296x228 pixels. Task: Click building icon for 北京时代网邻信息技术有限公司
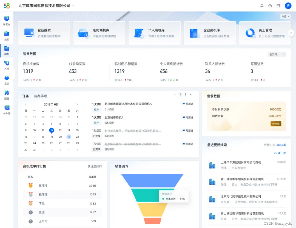[x=212, y=199]
